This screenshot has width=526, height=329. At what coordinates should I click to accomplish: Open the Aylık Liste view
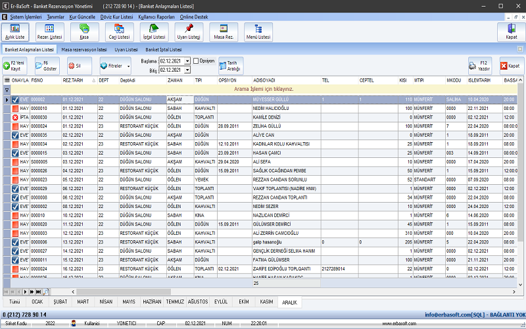15,32
